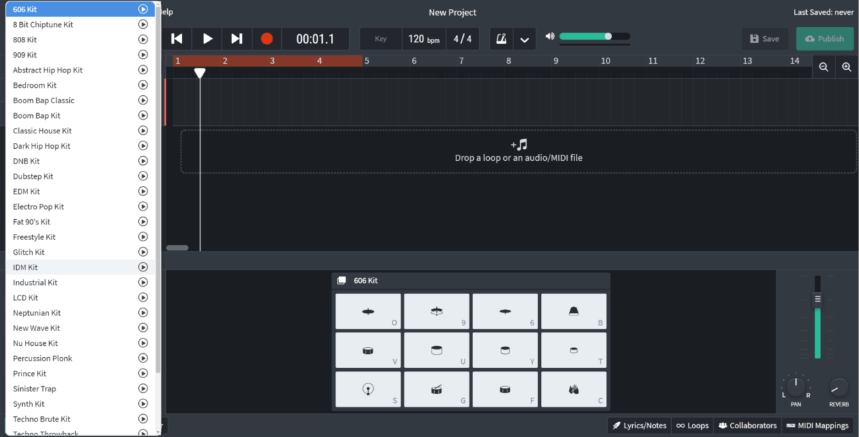Open the Key selector
The width and height of the screenshot is (859, 437).
tap(381, 38)
